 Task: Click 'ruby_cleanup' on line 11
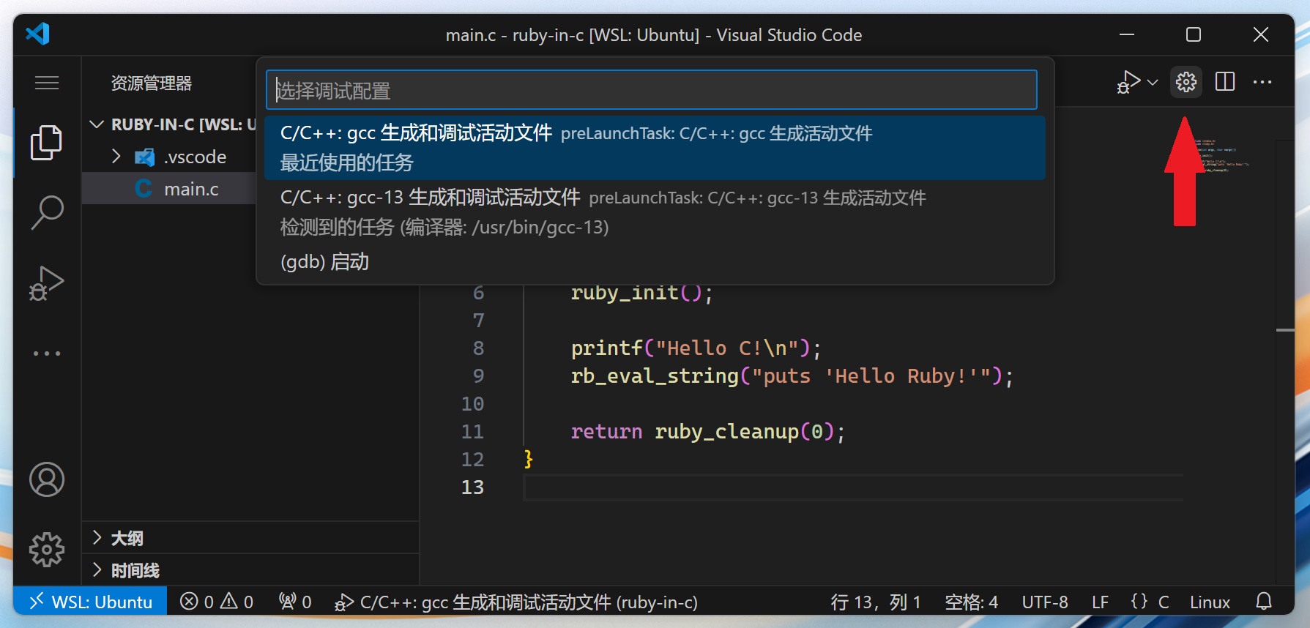point(726,431)
